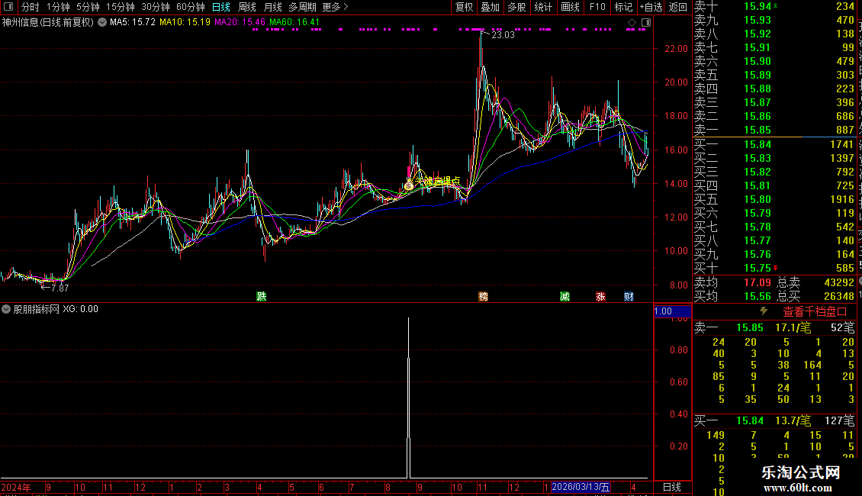Click the 榜 event marker icon
862x496 pixels.
[x=483, y=296]
